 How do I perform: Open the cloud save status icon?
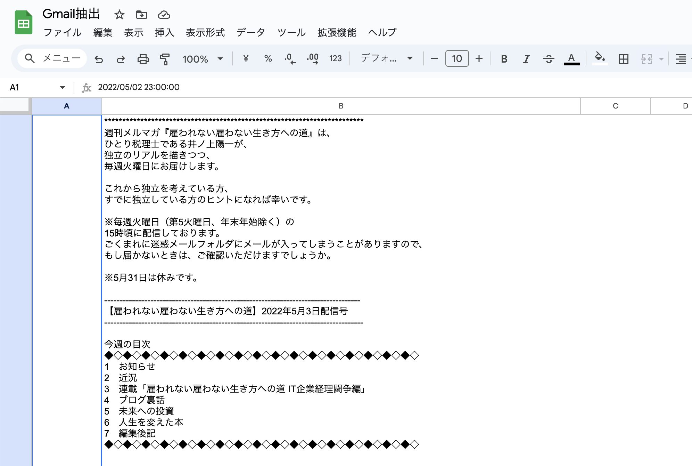point(164,15)
